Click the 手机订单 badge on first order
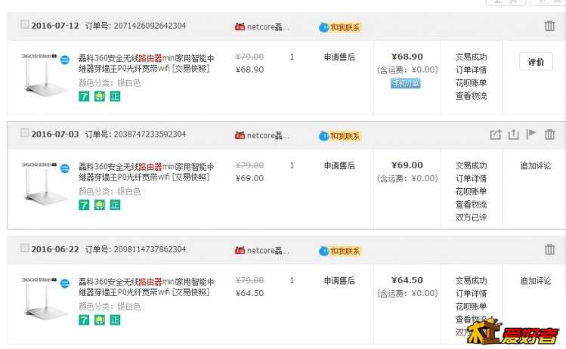The height and width of the screenshot is (349, 566). 405,83
